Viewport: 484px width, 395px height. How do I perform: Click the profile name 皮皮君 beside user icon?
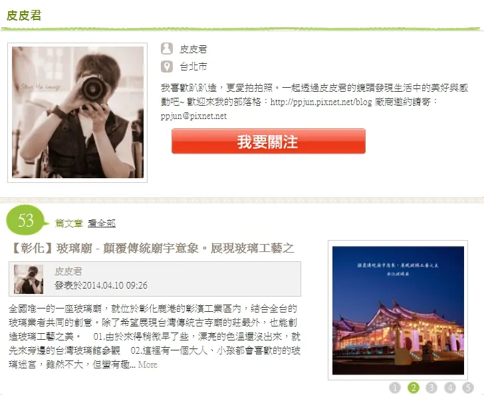[x=193, y=49]
